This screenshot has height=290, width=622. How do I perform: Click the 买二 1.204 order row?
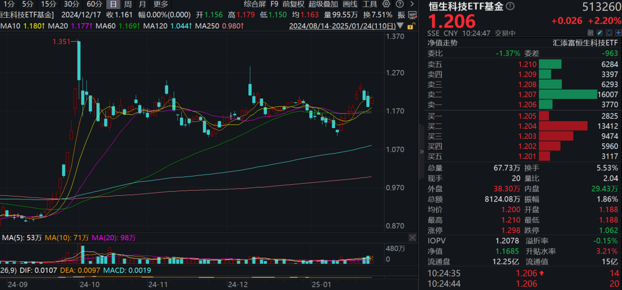(522, 126)
